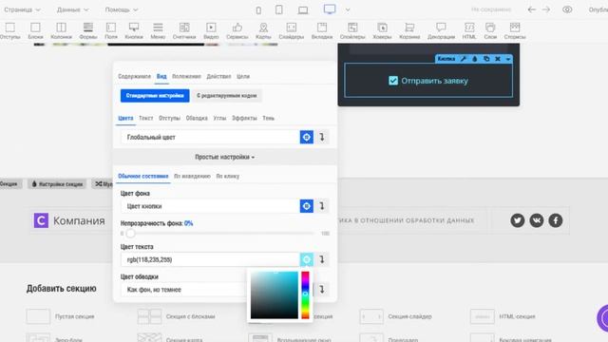
Task: Switch to small phone preview
Action: [258, 10]
